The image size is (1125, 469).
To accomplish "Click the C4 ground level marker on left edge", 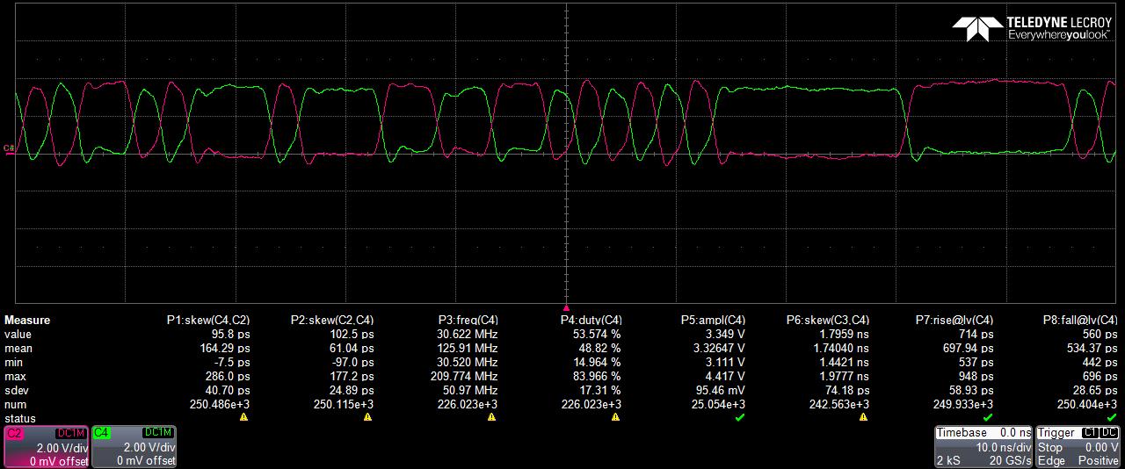I will click(9, 148).
